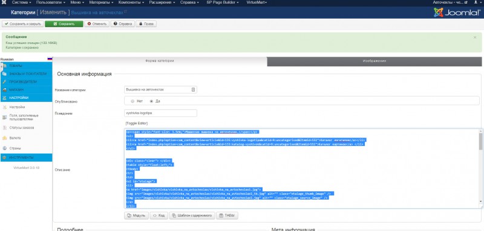Click the Статусы заказов icon

pyautogui.click(x=4, y=128)
